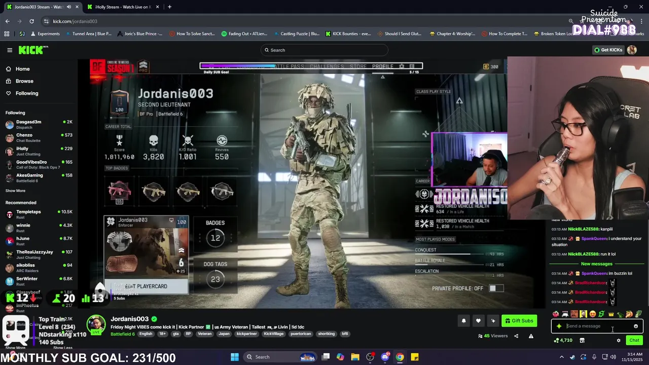This screenshot has height=365, width=649.
Task: Insert the strawberry emote from quick emotes
Action: pyautogui.click(x=556, y=314)
